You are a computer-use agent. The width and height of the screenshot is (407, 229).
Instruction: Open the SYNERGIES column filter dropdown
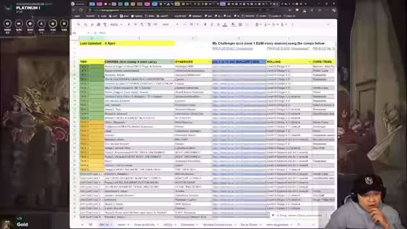pos(209,62)
